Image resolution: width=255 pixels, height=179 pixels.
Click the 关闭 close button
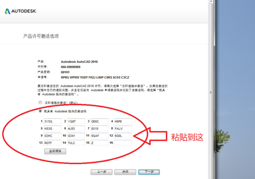click(125, 172)
